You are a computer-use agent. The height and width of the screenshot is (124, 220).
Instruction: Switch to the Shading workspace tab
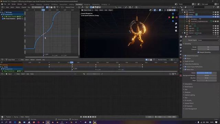(x=71, y=4)
